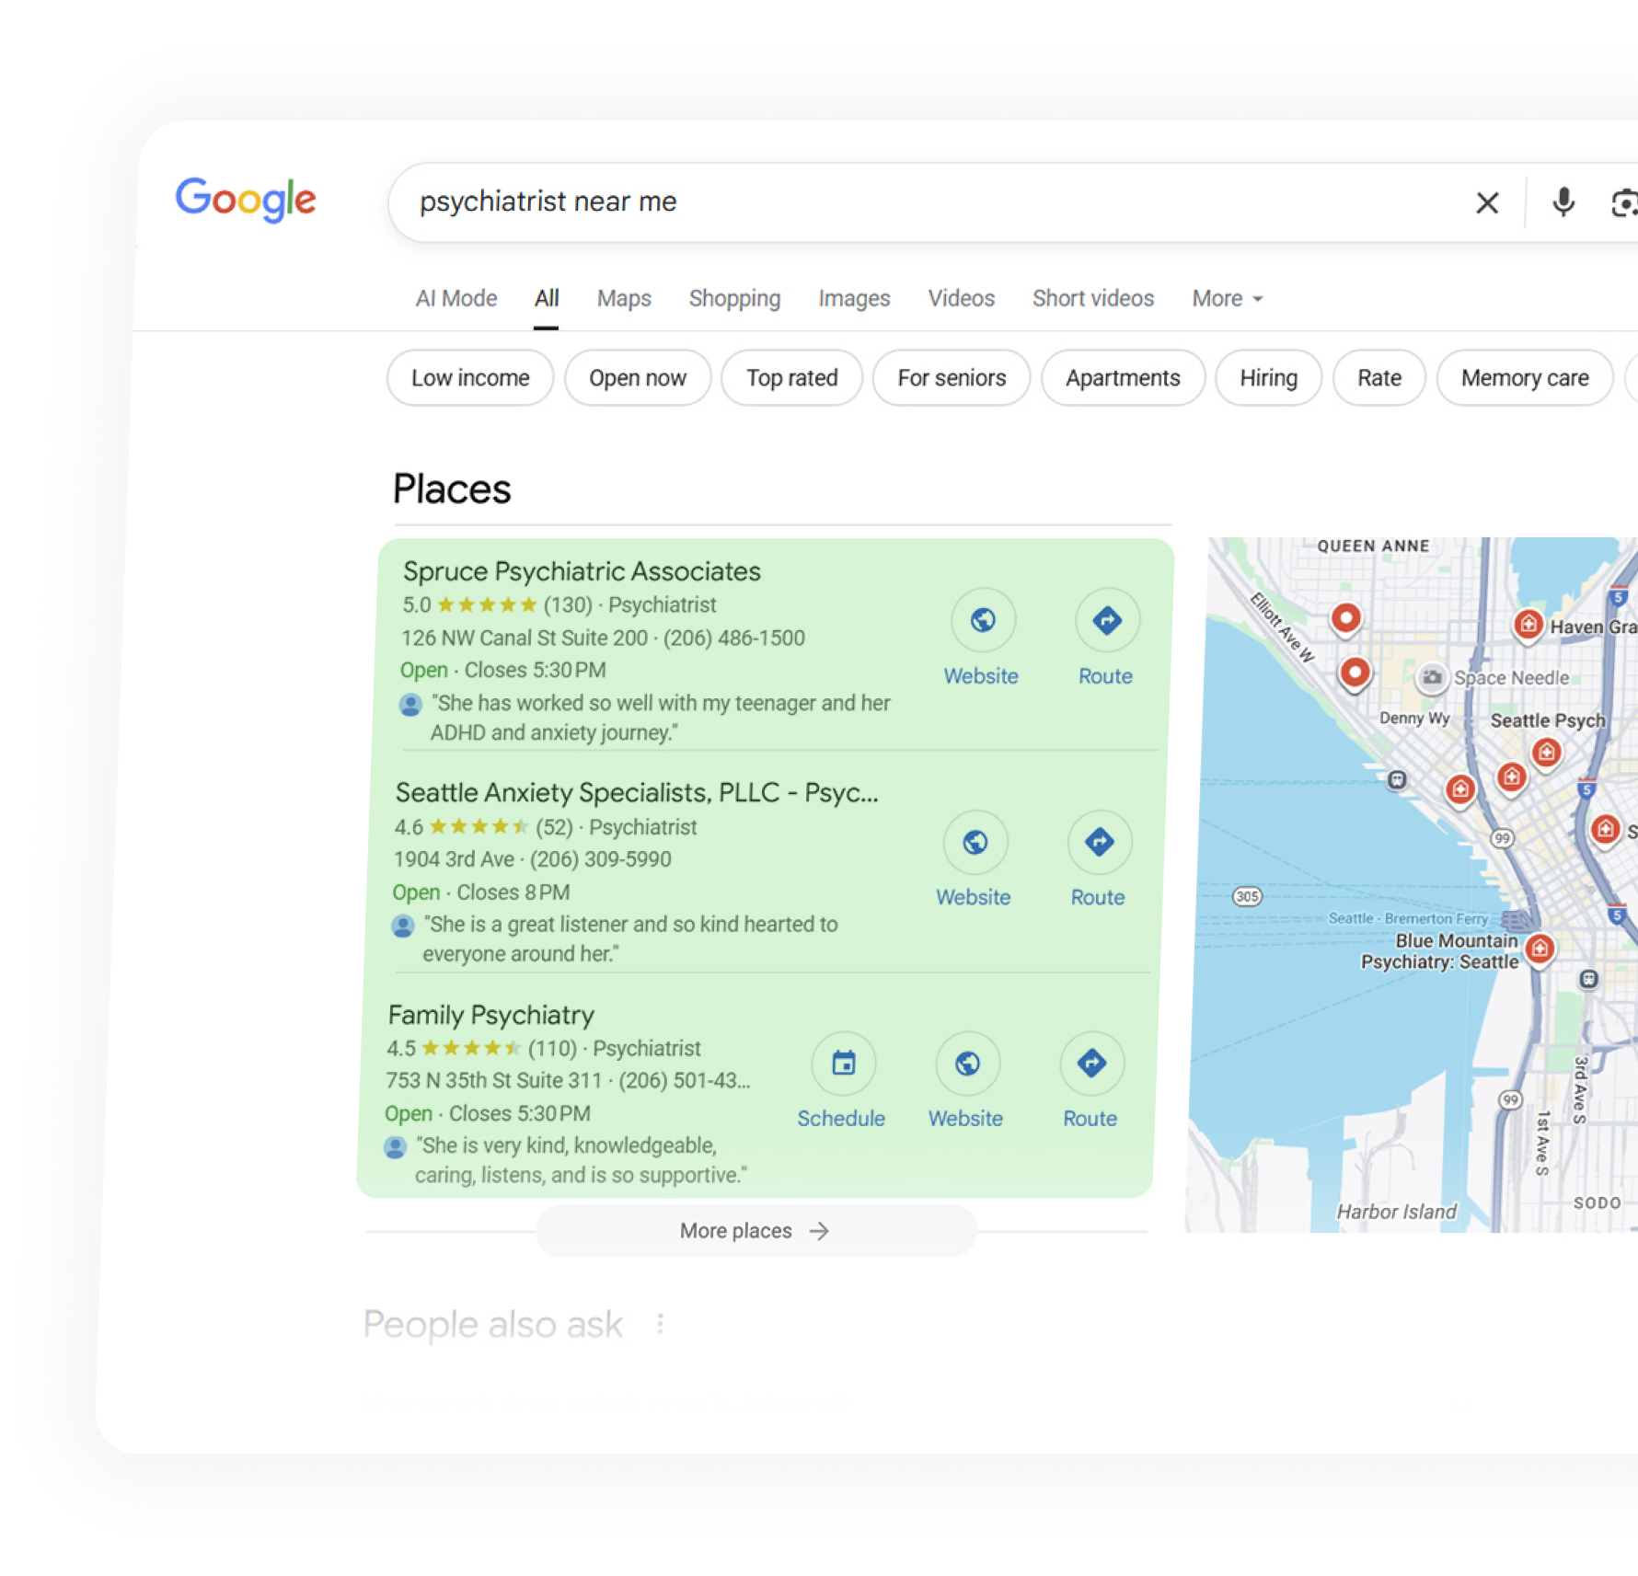The image size is (1638, 1576).
Task: Enable the Low income filter chip
Action: (x=470, y=378)
